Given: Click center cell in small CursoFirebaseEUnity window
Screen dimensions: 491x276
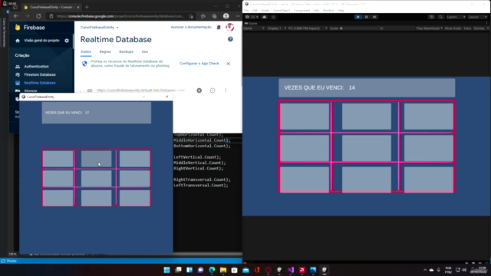Looking at the screenshot, I should tap(96, 179).
